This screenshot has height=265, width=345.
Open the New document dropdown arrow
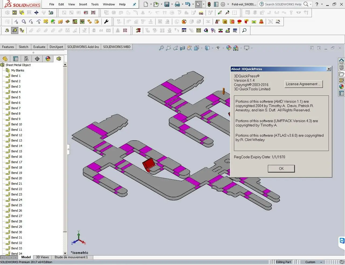[151, 4]
